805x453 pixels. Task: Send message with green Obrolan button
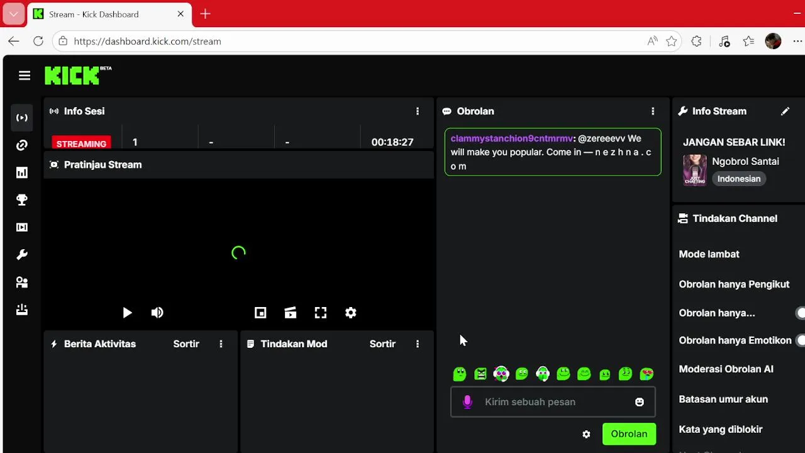click(629, 434)
